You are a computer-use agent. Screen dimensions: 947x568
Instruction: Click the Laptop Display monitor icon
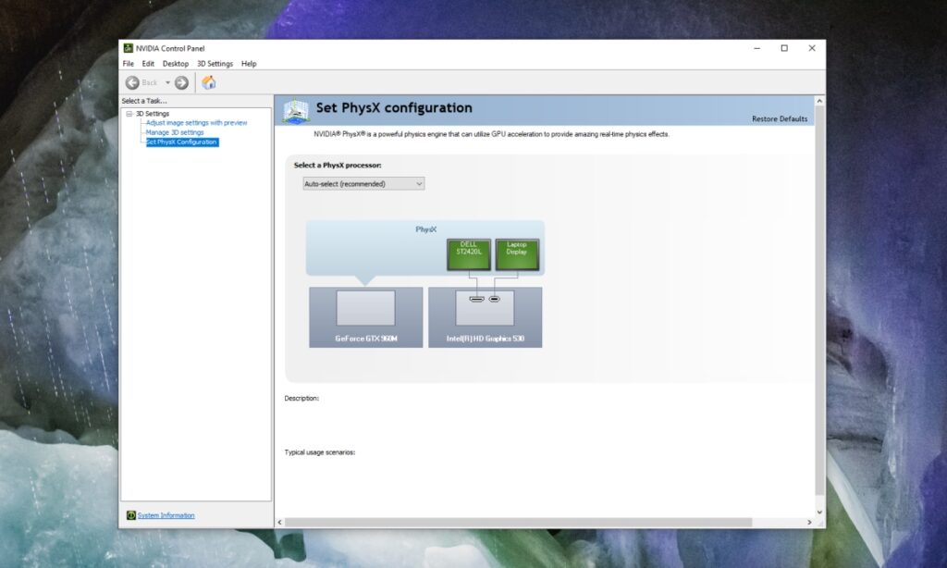point(516,252)
